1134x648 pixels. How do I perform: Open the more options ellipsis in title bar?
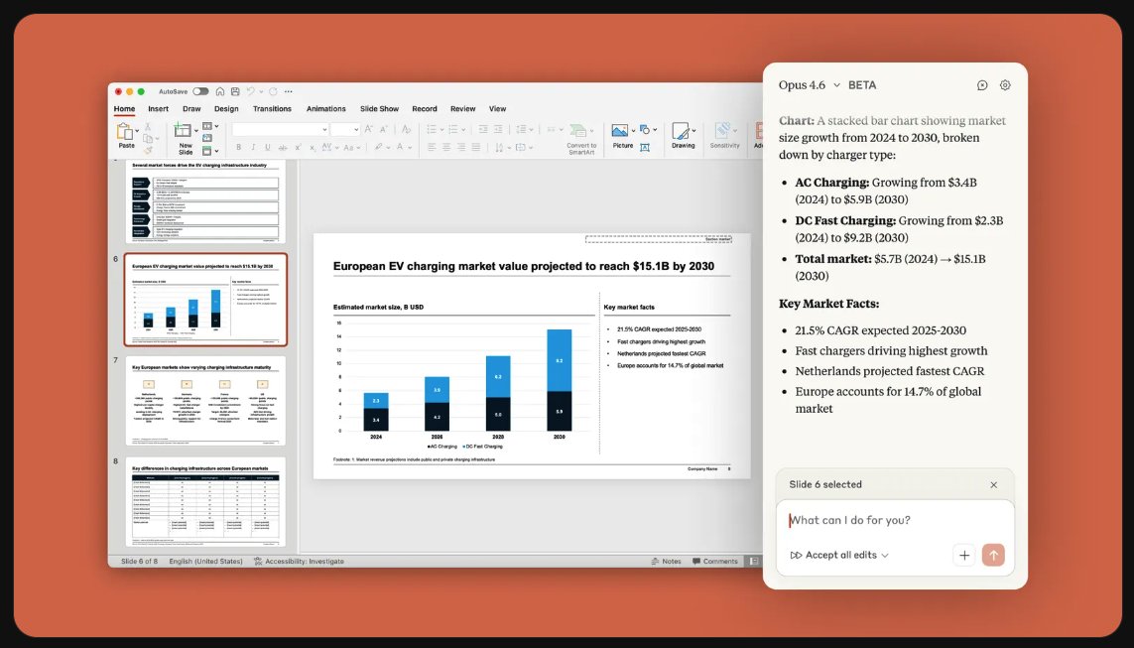(289, 92)
